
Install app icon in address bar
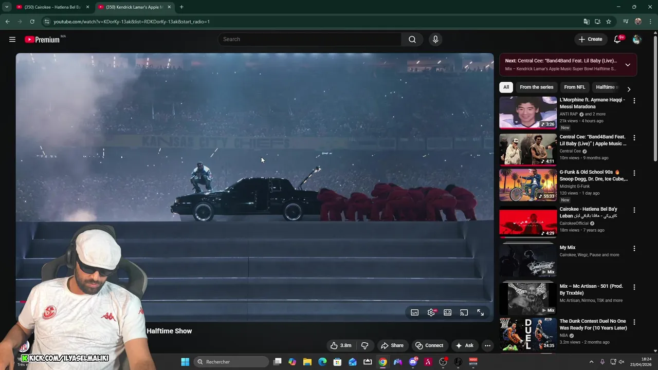pyautogui.click(x=597, y=22)
